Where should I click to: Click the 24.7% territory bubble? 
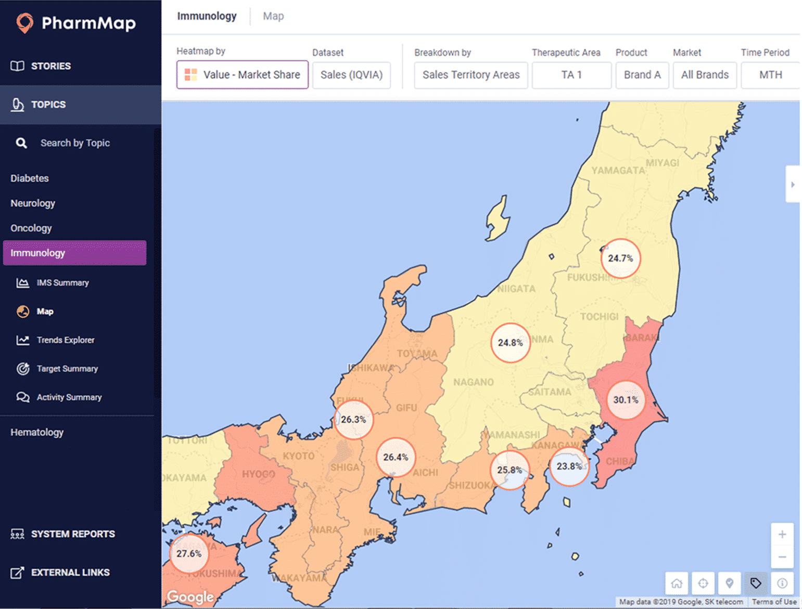pos(620,258)
